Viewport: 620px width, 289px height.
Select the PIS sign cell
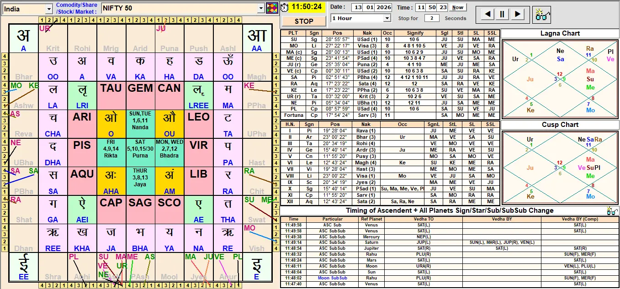point(82,152)
